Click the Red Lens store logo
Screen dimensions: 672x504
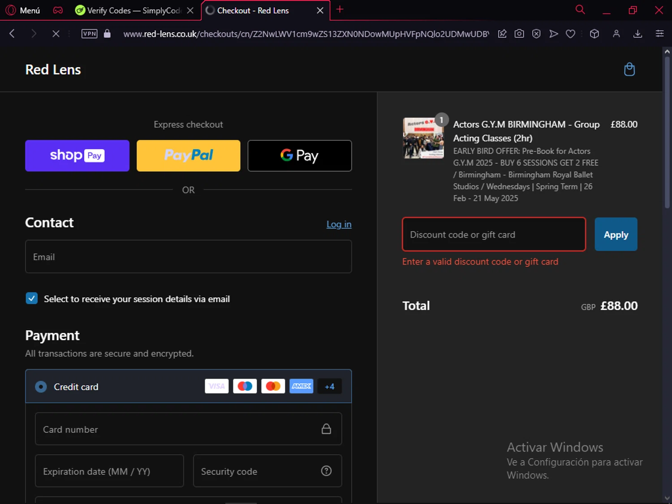tap(53, 69)
